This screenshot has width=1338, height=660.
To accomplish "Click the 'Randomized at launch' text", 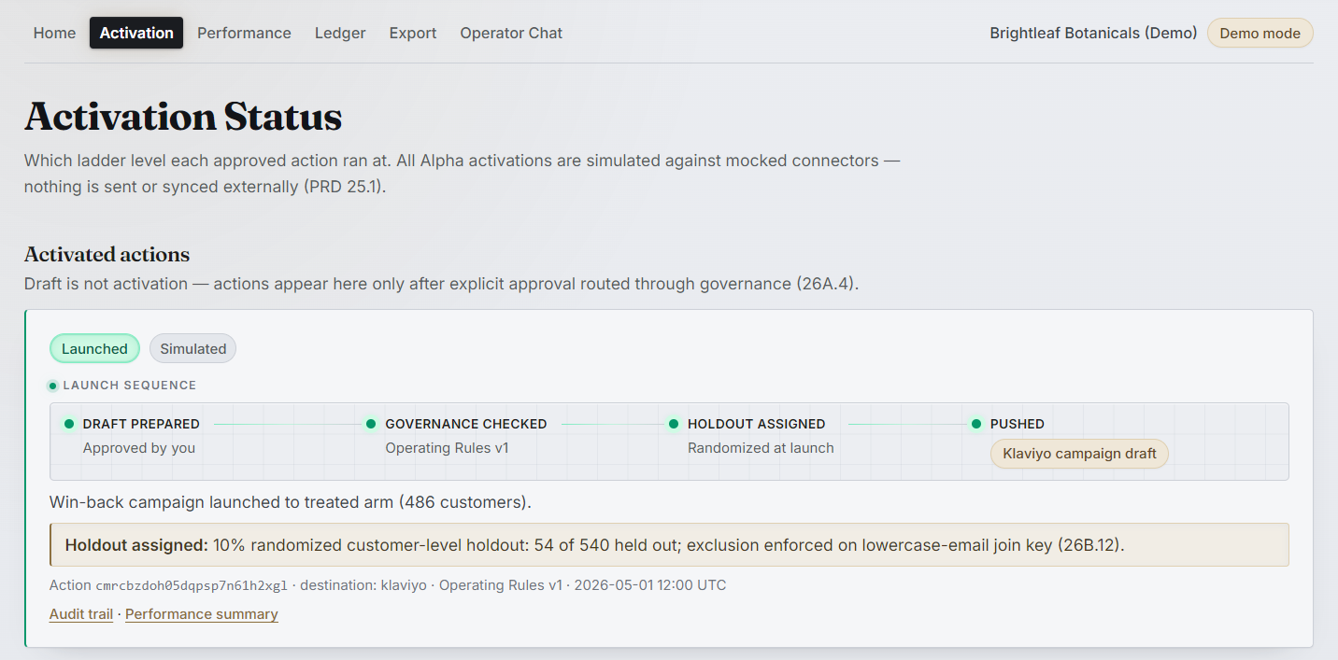I will tap(761, 448).
